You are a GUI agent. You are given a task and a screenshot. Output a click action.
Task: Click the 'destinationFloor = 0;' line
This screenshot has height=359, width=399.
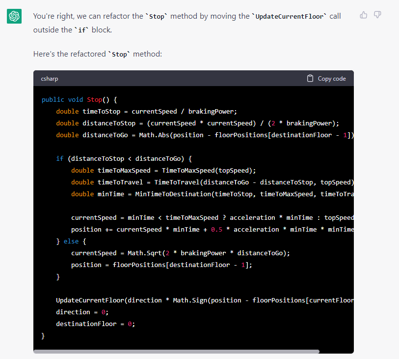click(95, 324)
